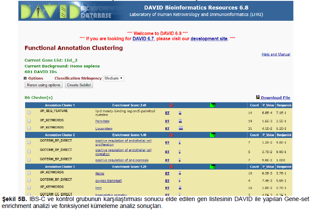
Task: Open positive regulation of angiogenesis link
Action: point(122,160)
